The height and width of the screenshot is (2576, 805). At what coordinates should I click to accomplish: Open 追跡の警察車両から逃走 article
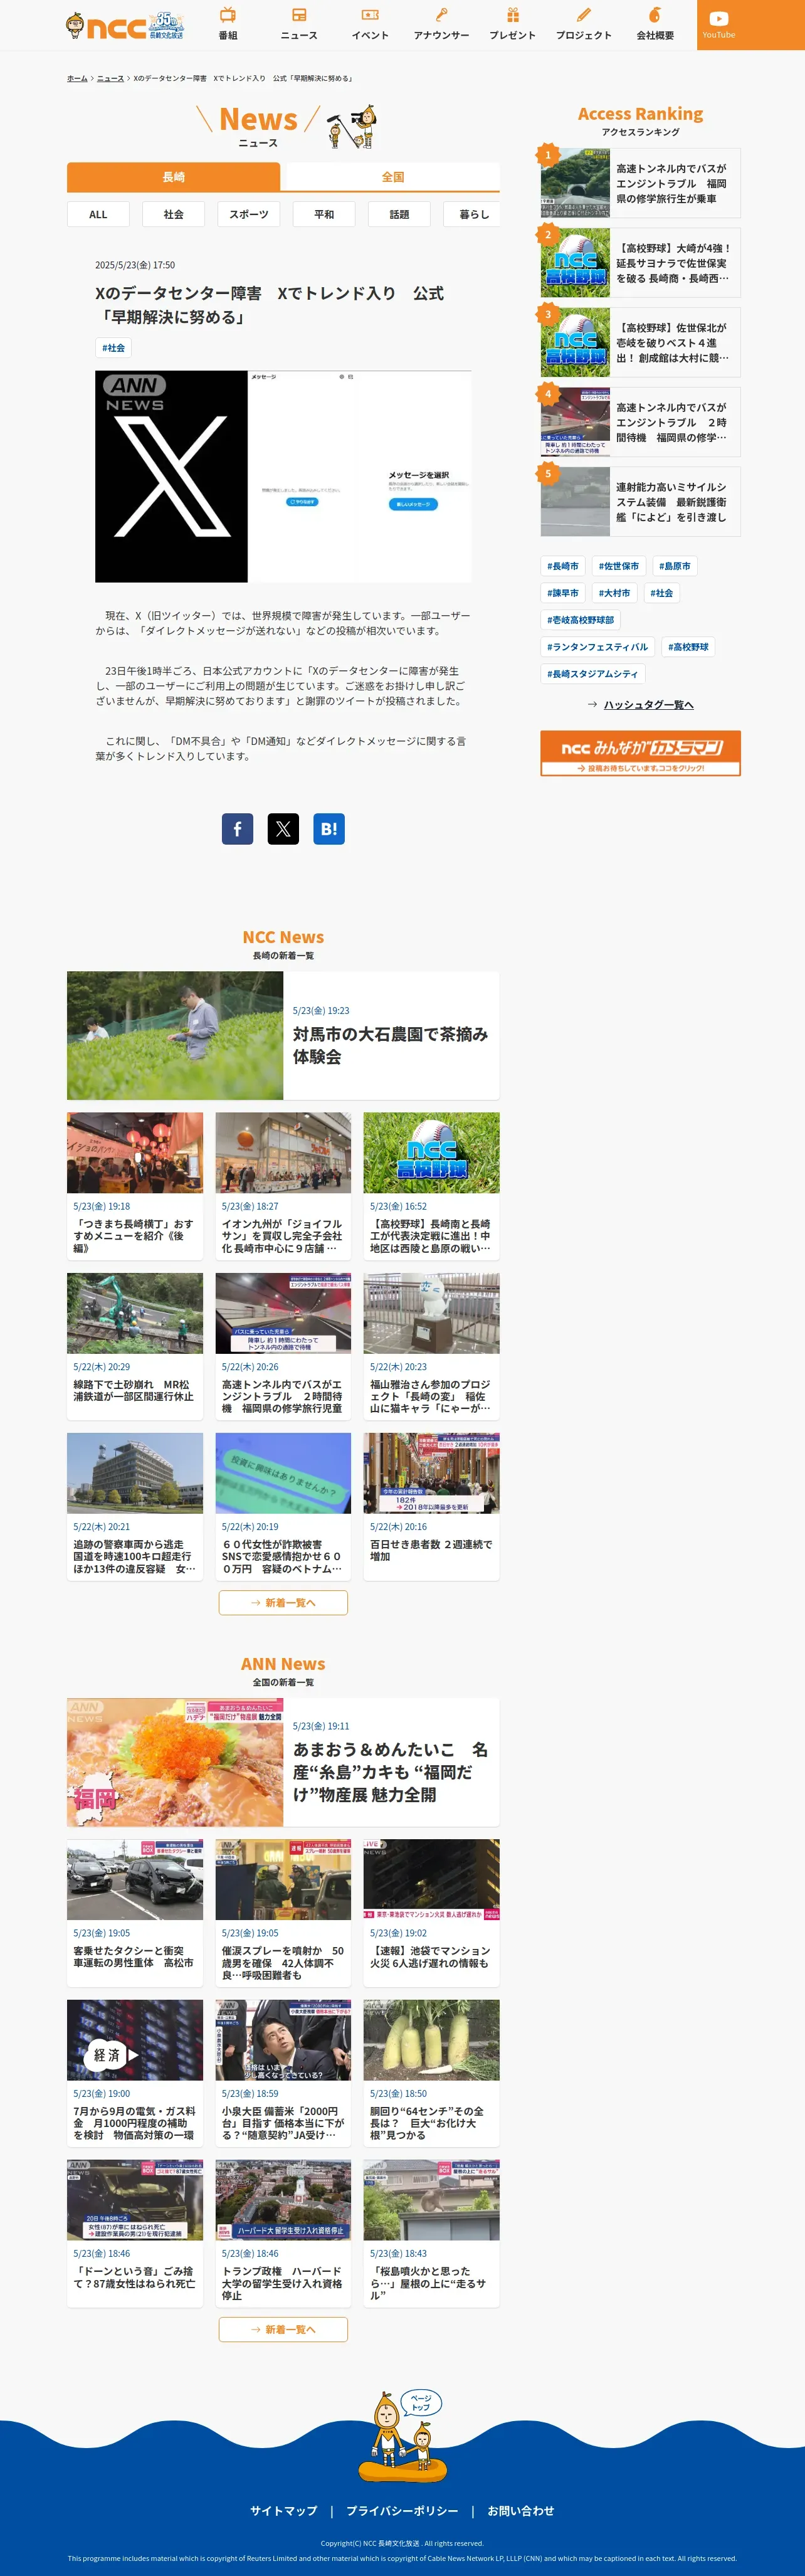135,1506
